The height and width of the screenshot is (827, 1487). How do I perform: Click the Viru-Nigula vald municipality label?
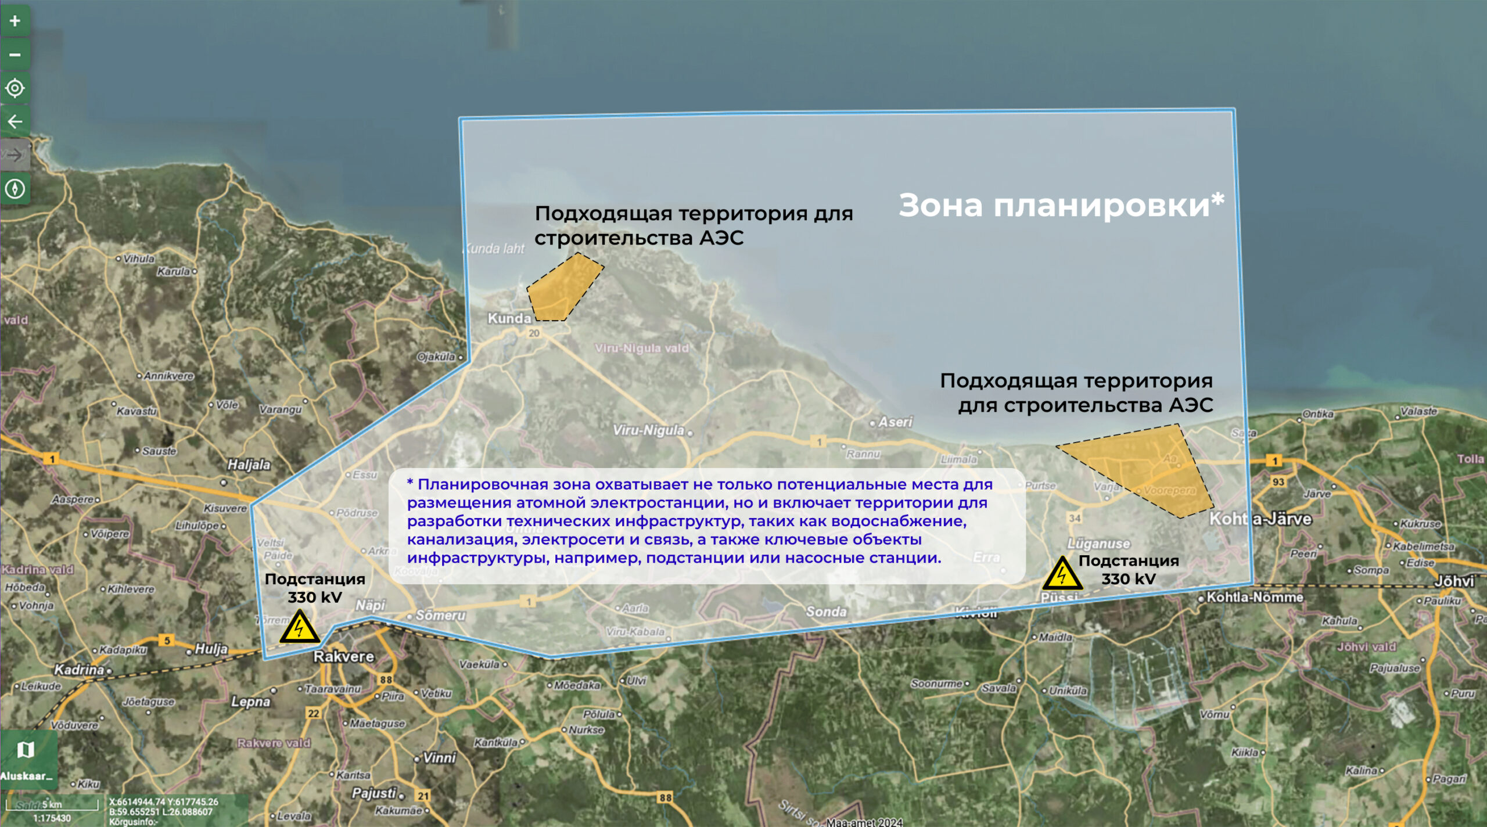point(642,348)
